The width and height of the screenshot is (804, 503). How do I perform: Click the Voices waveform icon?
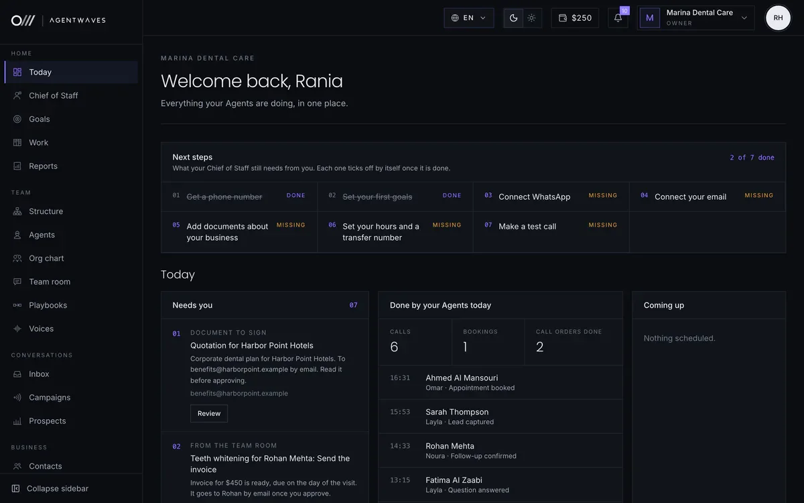coord(17,329)
